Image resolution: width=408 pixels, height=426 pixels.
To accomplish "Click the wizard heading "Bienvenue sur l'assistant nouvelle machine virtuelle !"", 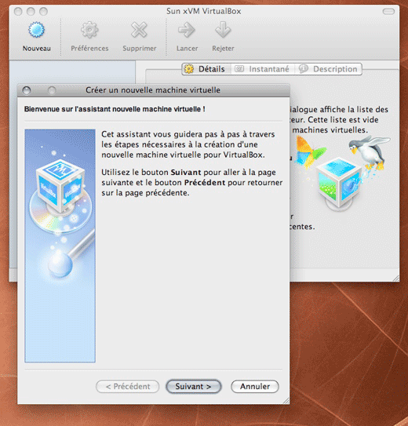I will click(x=115, y=109).
